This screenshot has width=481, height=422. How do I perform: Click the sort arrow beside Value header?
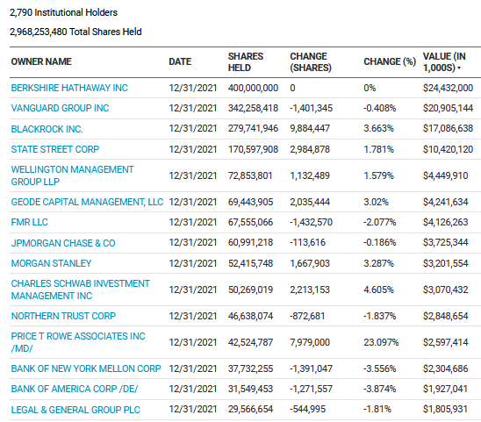pyautogui.click(x=459, y=68)
